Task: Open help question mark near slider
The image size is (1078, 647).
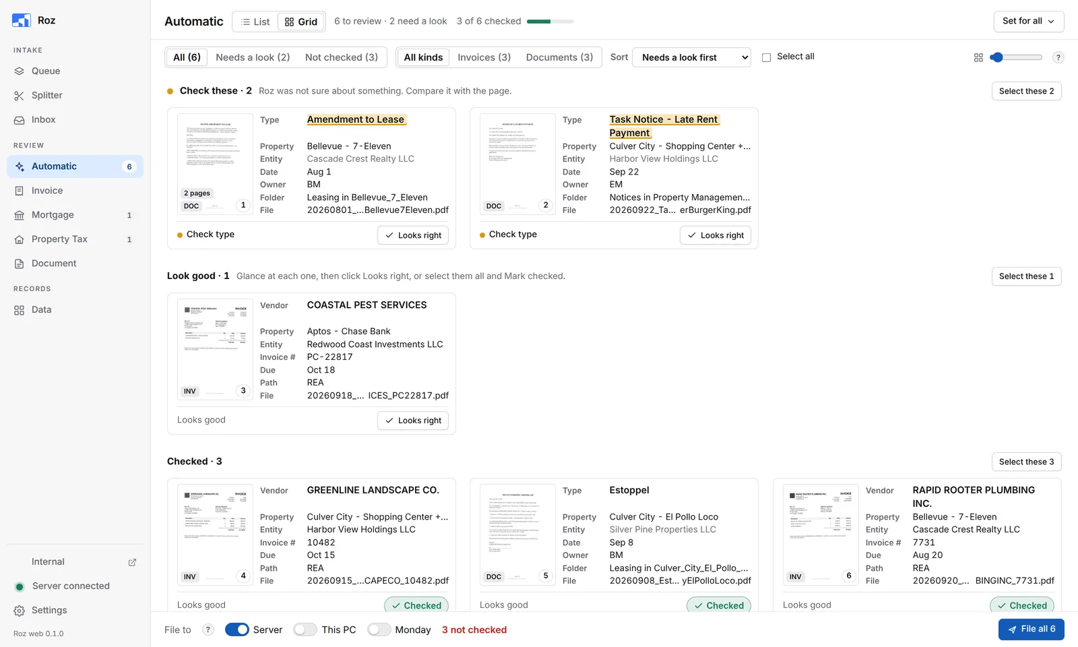Action: 1058,57
